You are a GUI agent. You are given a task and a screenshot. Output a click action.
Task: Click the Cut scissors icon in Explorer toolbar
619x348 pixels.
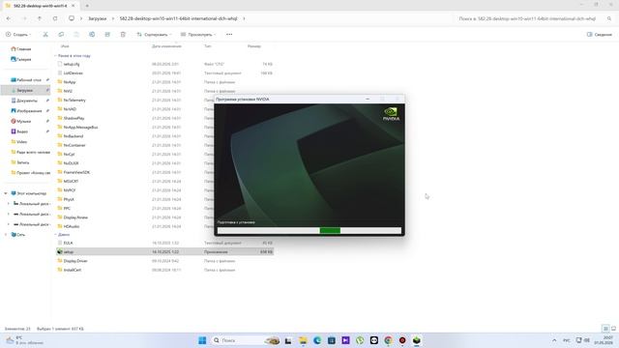click(45, 35)
